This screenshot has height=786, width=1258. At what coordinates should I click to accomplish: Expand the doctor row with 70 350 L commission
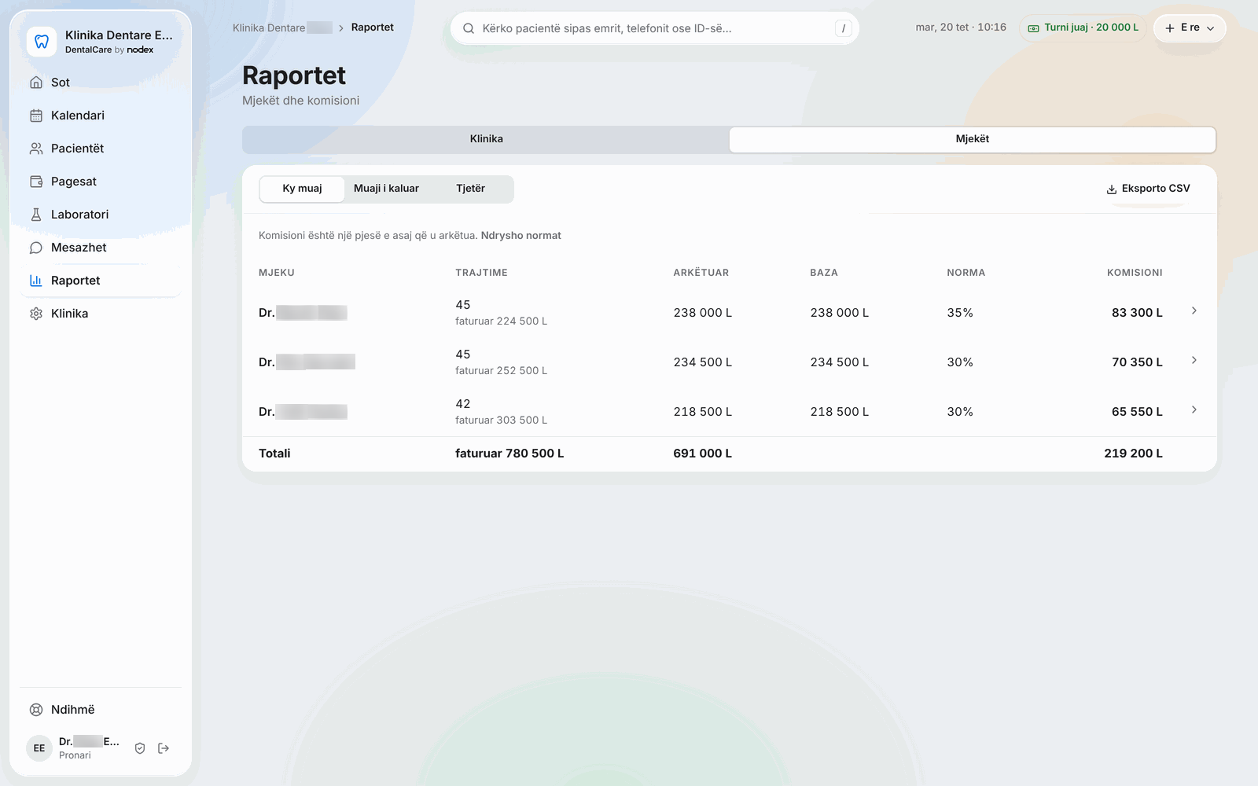tap(1194, 361)
